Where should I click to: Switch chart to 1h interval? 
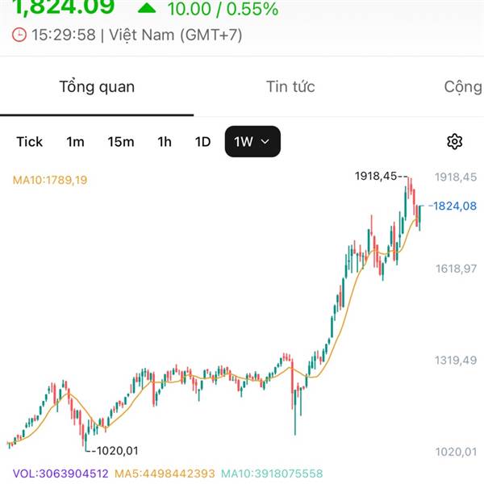pos(165,142)
